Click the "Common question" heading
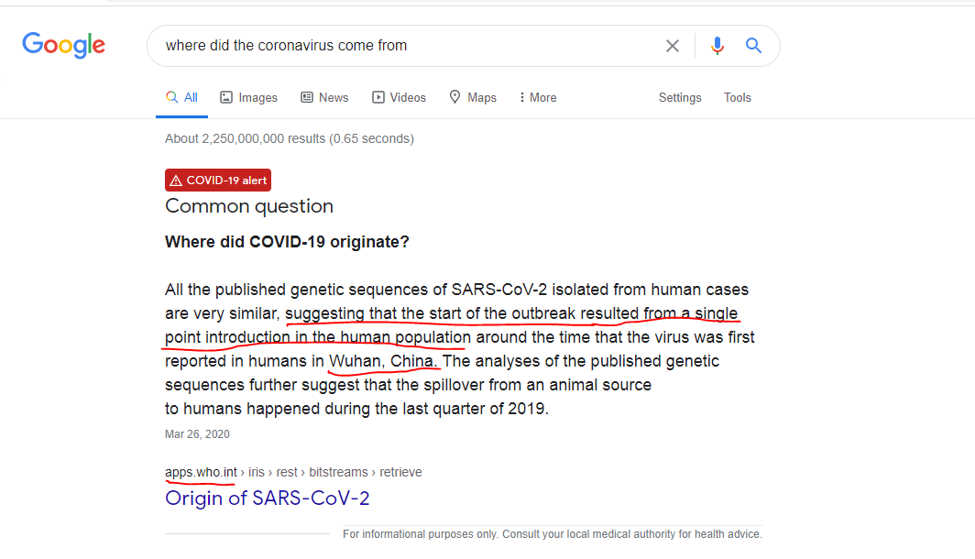This screenshot has width=975, height=559. click(249, 206)
